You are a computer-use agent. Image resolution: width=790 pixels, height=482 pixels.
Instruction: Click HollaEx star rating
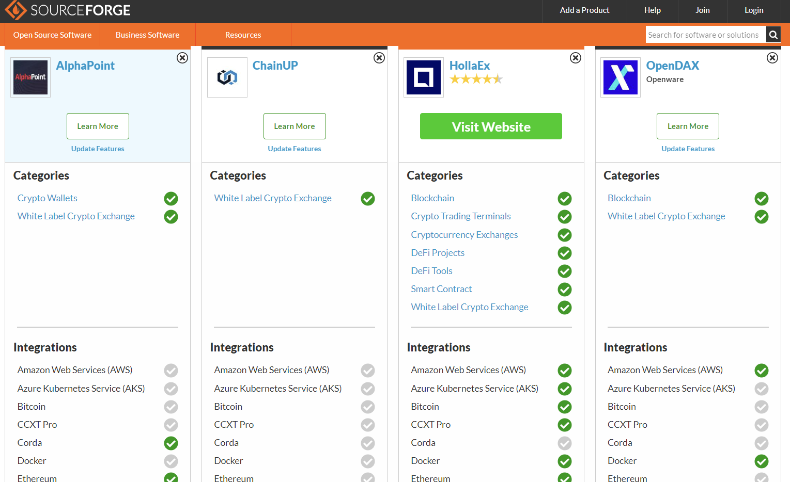coord(476,79)
